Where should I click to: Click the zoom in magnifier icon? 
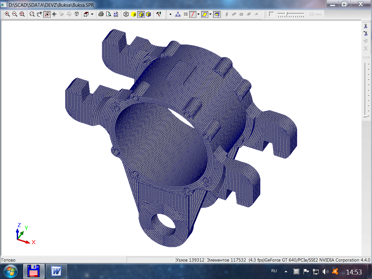pos(7,14)
